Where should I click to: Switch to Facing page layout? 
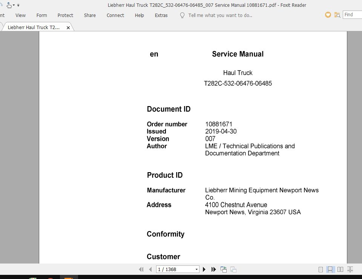tap(340, 269)
